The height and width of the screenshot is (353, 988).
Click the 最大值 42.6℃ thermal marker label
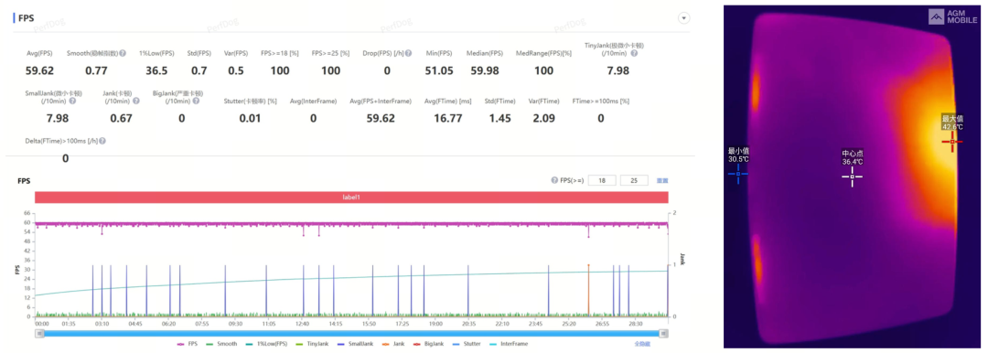tap(952, 123)
